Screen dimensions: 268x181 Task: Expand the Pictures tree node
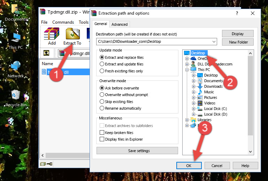pos(193,98)
